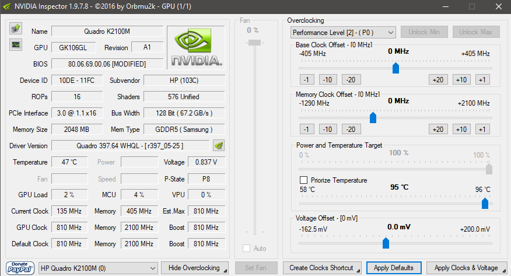The width and height of the screenshot is (511, 276).
Task: Click the Base Clock Offset slider handle
Action: [395, 68]
